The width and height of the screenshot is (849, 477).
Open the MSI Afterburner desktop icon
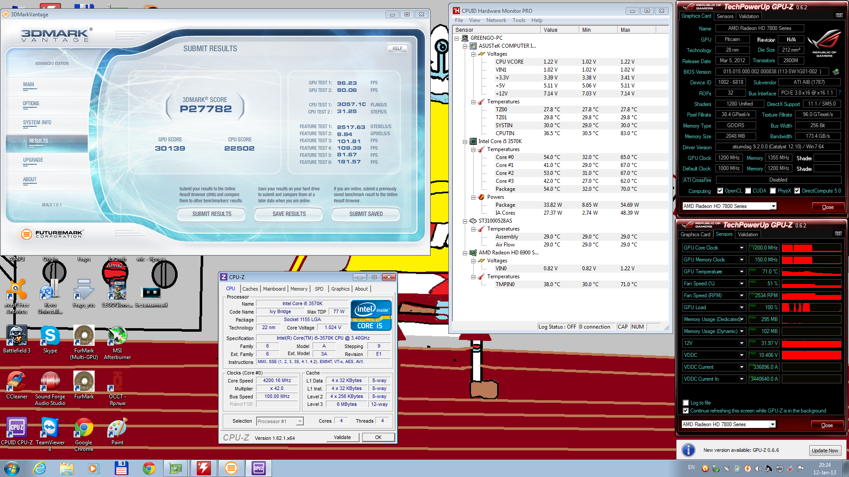pyautogui.click(x=117, y=342)
